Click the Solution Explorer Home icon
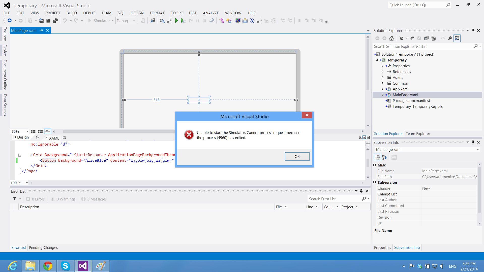This screenshot has width=484, height=272. (391, 38)
